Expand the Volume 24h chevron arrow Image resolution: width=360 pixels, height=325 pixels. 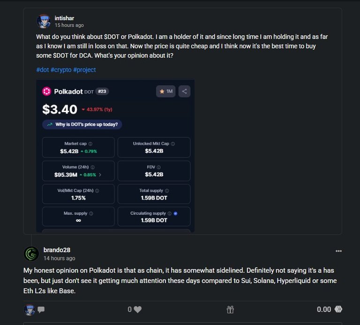click(100, 175)
